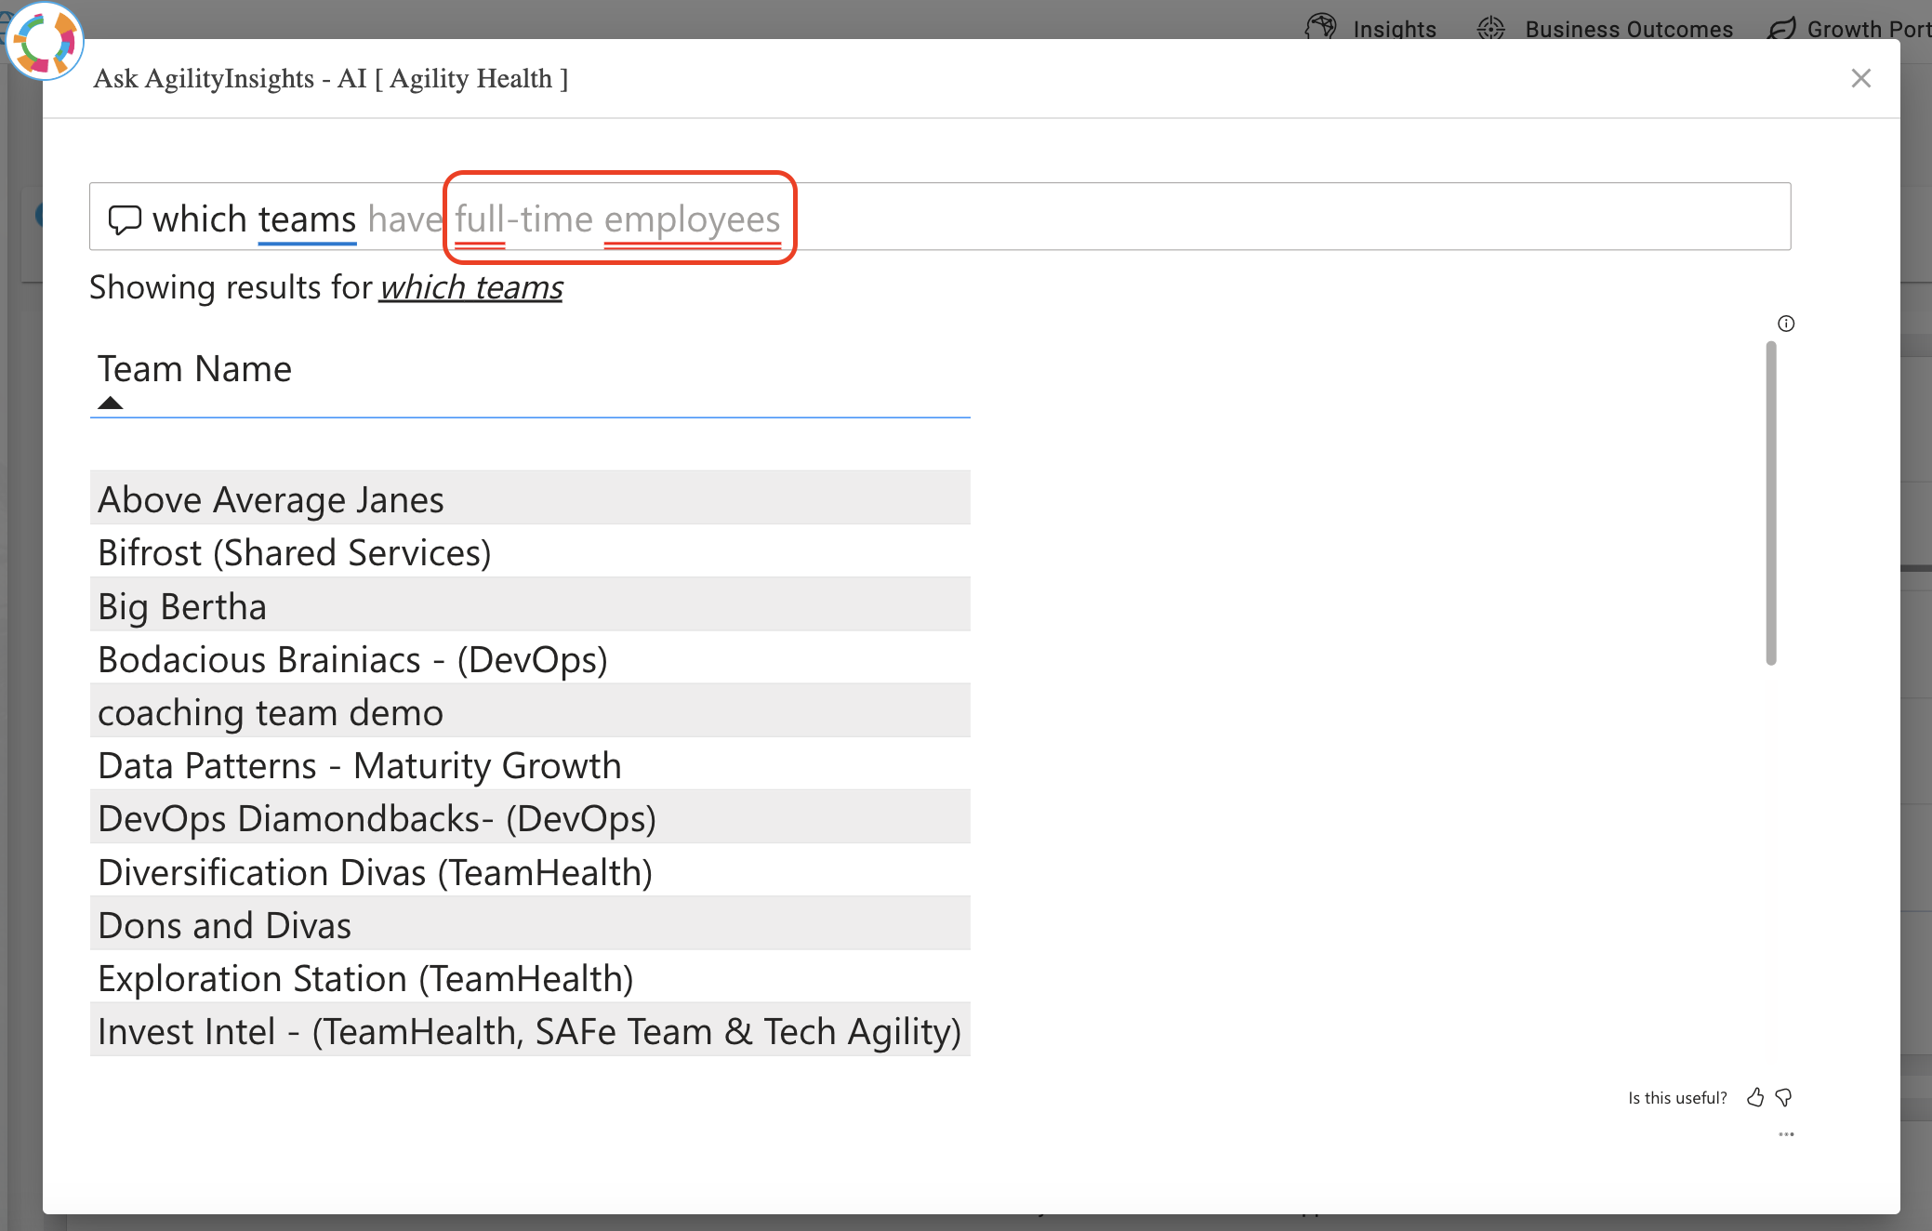
Task: Select the 'Invest Intel - (TeamHealth, SAFe Team & Tech Agility)' row
Action: 530,1029
